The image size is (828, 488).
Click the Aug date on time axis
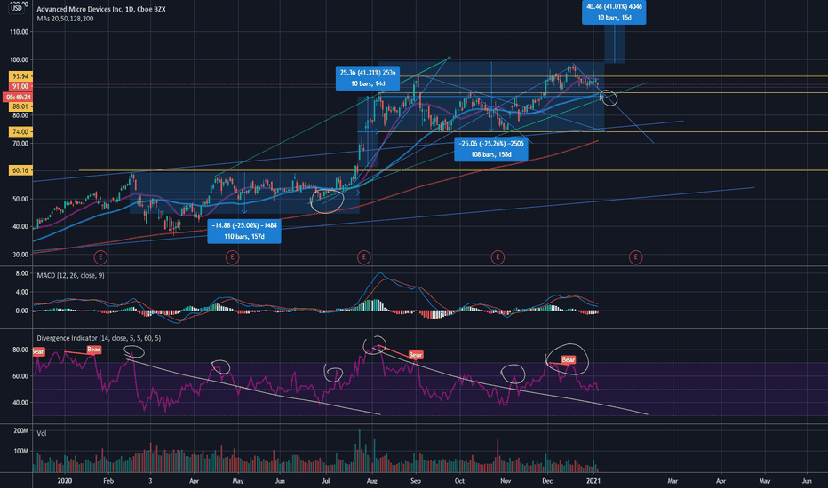click(371, 481)
